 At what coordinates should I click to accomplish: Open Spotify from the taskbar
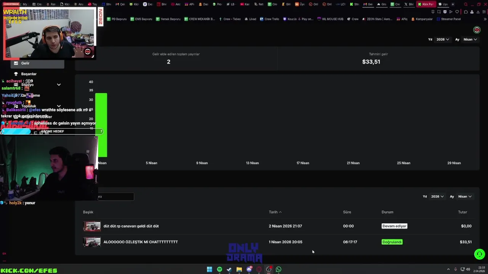pos(219,269)
